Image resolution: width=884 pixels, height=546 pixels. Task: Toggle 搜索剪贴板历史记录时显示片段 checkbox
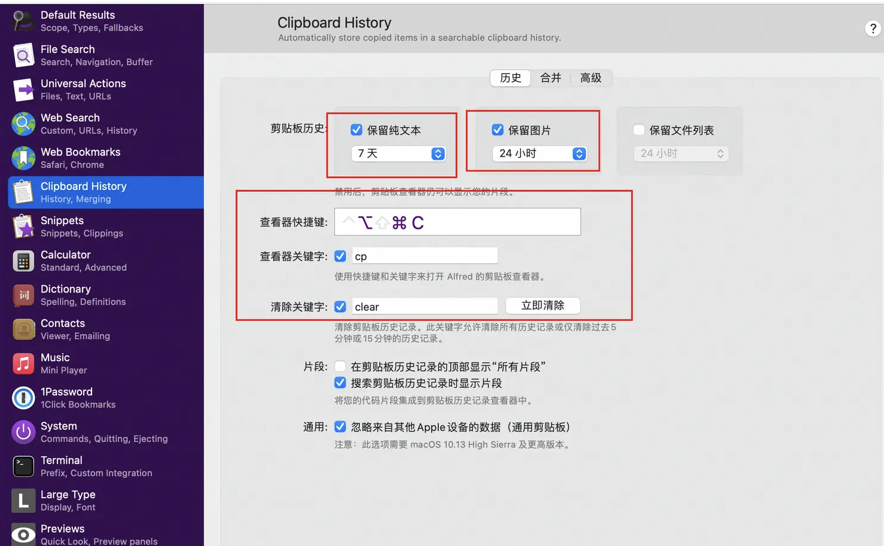(x=340, y=383)
